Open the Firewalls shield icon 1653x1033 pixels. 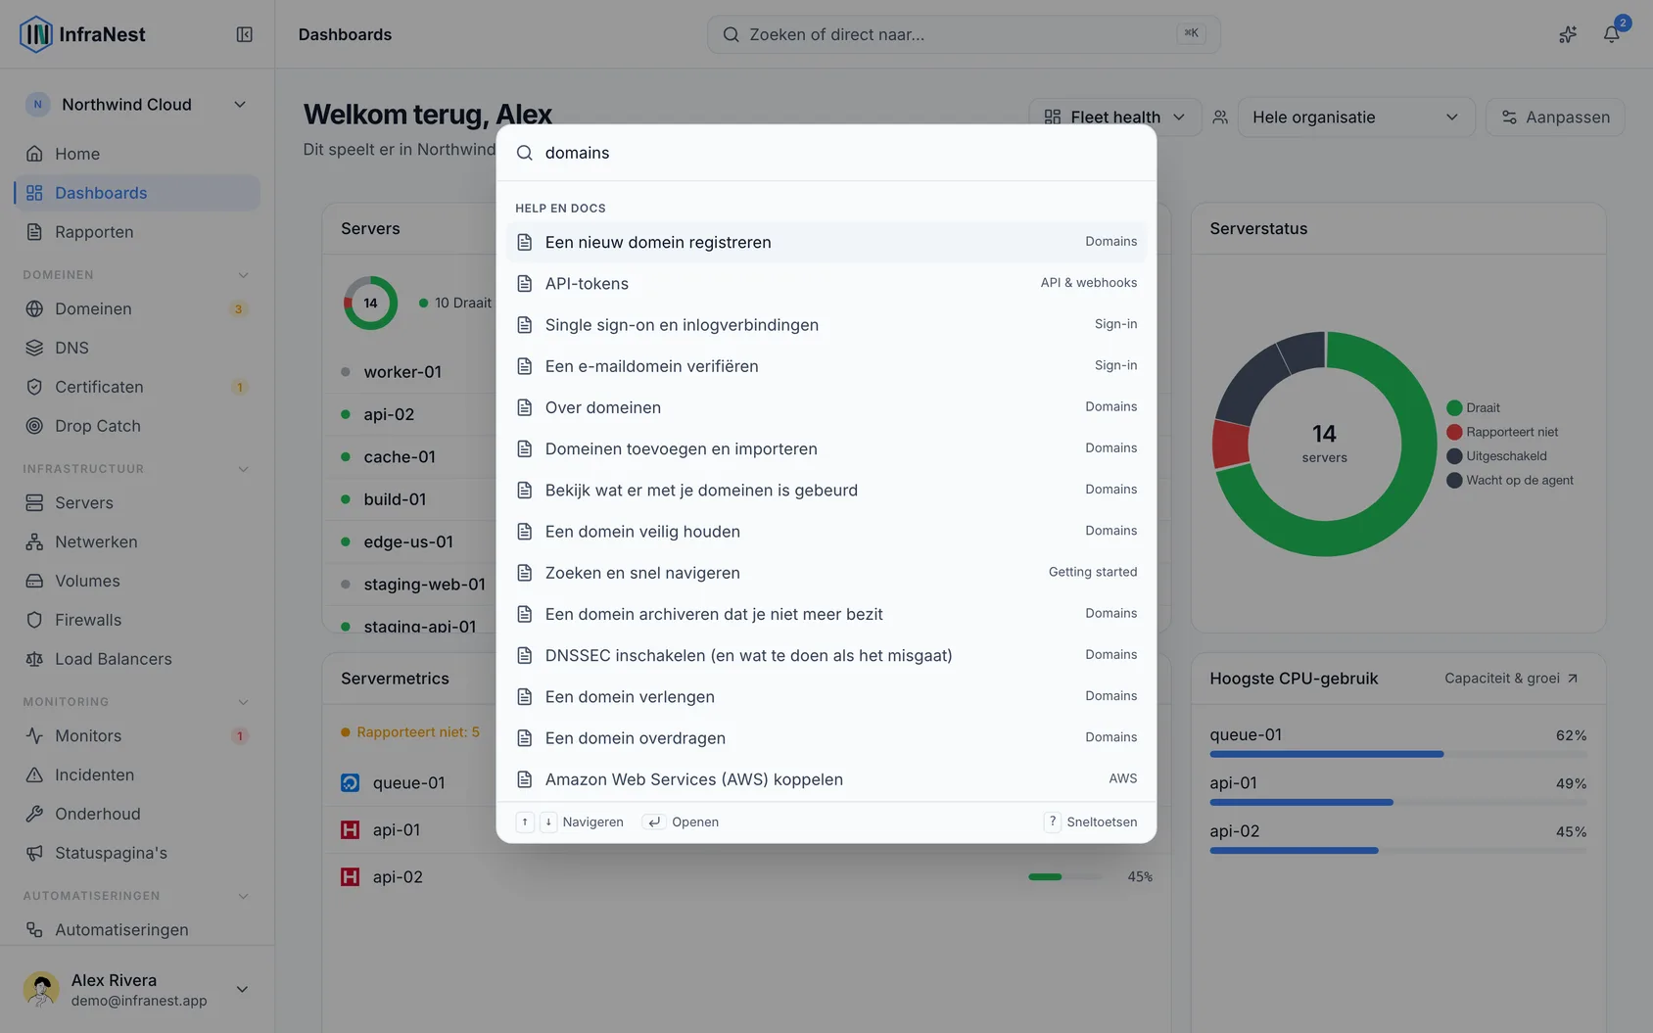pos(34,620)
